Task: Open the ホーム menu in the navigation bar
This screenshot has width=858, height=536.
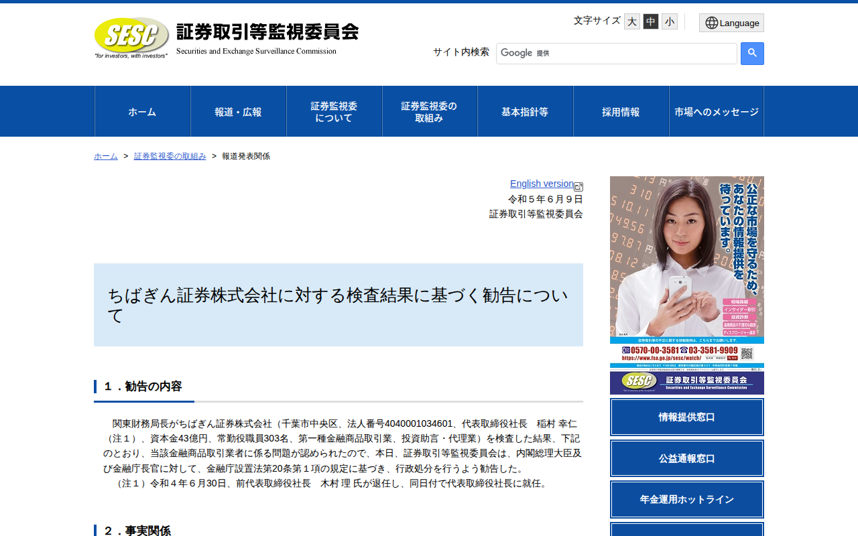Action: [x=142, y=111]
